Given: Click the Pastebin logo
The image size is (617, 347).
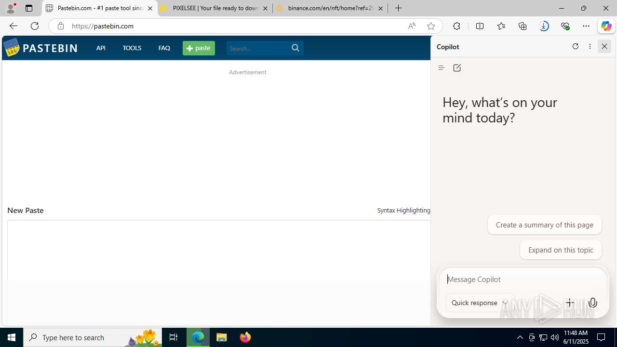Looking at the screenshot, I should [40, 48].
